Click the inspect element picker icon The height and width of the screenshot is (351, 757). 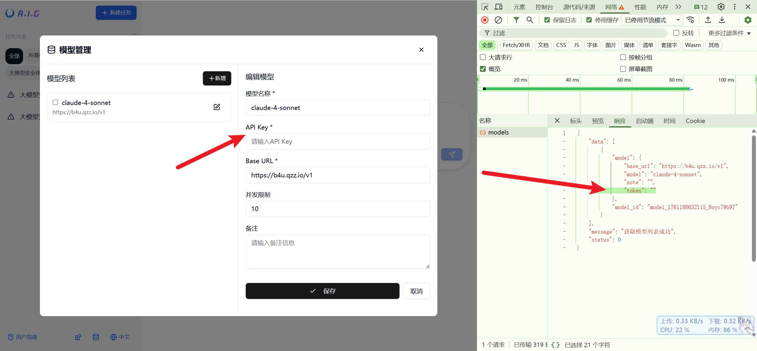[x=485, y=7]
